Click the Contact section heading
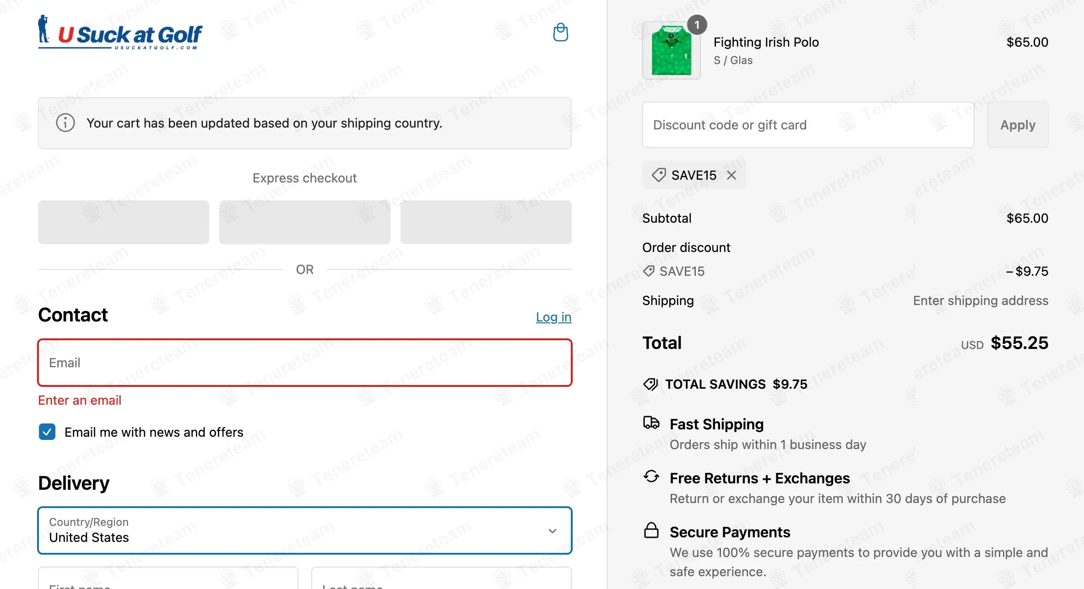This screenshot has width=1084, height=589. click(x=73, y=315)
